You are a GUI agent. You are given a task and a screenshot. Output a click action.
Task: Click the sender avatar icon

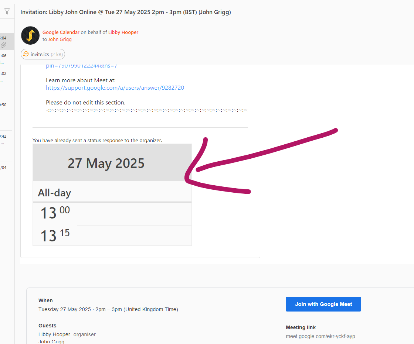(30, 35)
